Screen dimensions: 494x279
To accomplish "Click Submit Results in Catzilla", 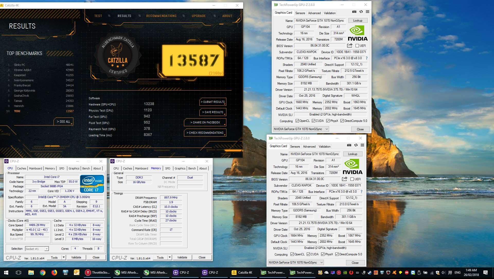I will [213, 102].
